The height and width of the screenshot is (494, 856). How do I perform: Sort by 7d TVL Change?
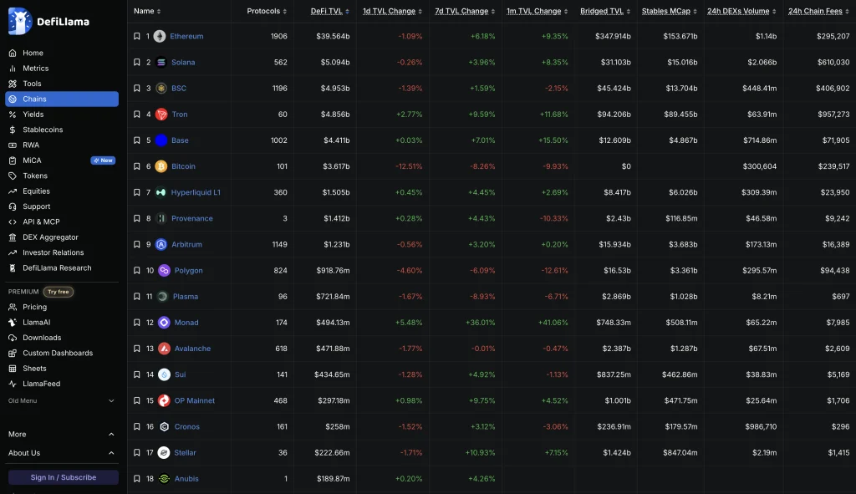coord(465,11)
